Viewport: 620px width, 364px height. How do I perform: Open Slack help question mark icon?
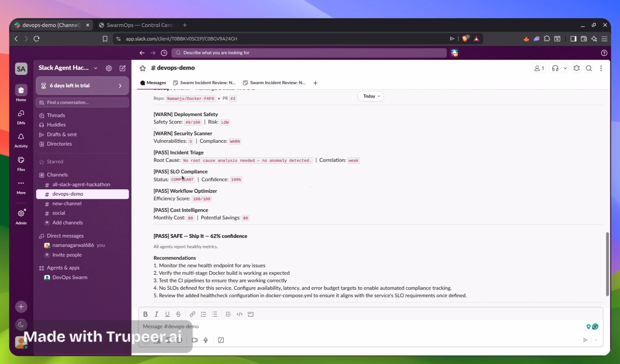click(x=604, y=53)
